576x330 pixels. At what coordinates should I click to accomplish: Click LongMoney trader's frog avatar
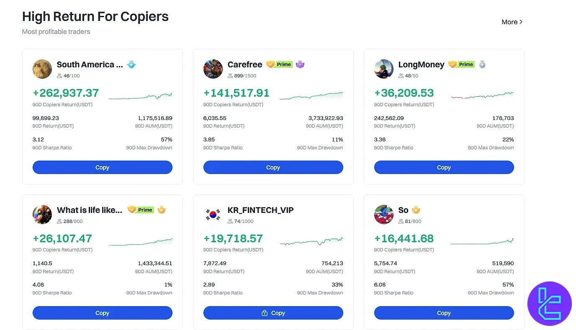pyautogui.click(x=384, y=69)
